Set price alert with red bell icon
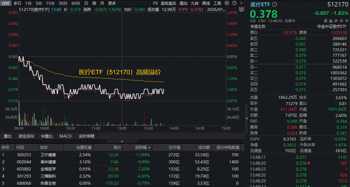This screenshot has height=187, width=350. click(341, 21)
